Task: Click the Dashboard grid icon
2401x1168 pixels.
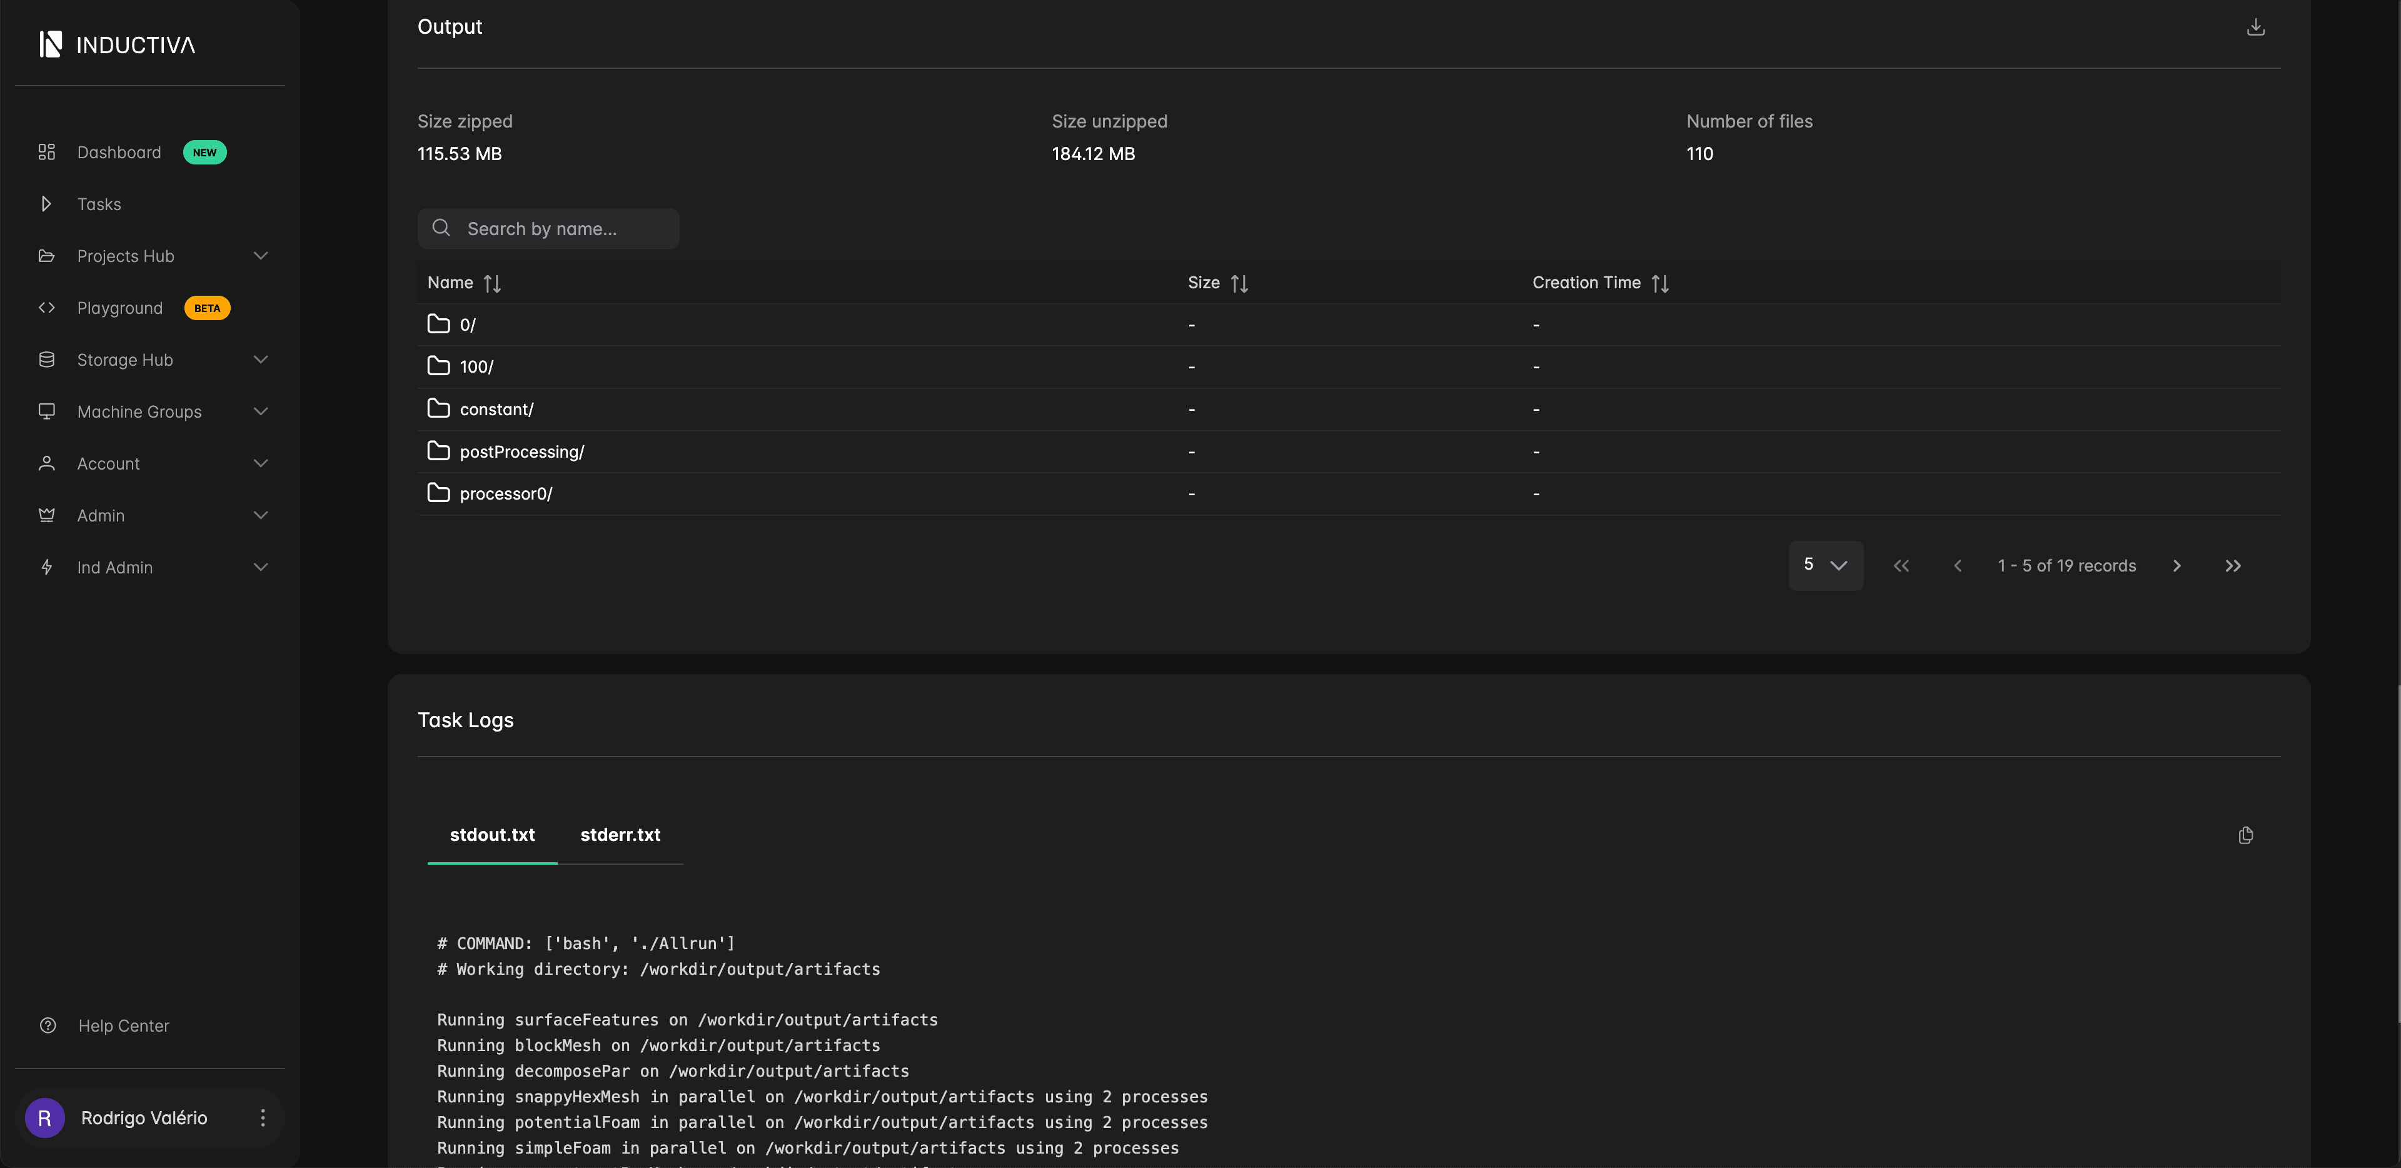Action: click(x=47, y=152)
